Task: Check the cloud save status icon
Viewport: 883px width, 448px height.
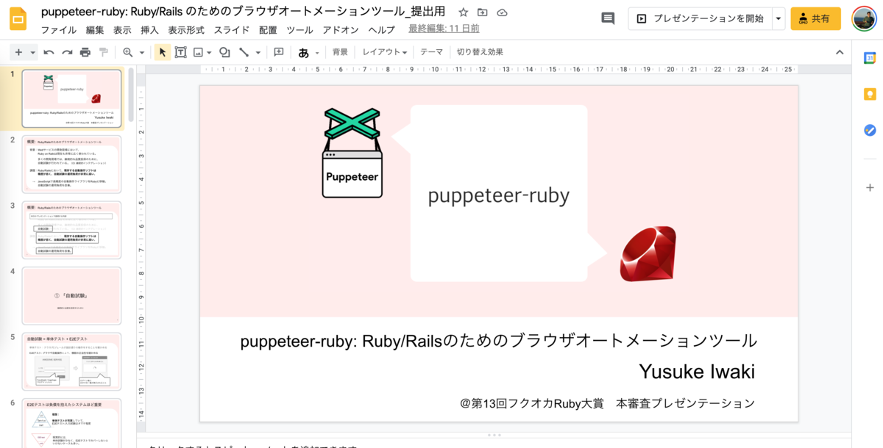Action: [502, 12]
